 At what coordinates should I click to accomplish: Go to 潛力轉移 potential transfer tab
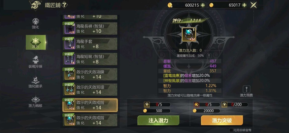click(x=35, y=102)
